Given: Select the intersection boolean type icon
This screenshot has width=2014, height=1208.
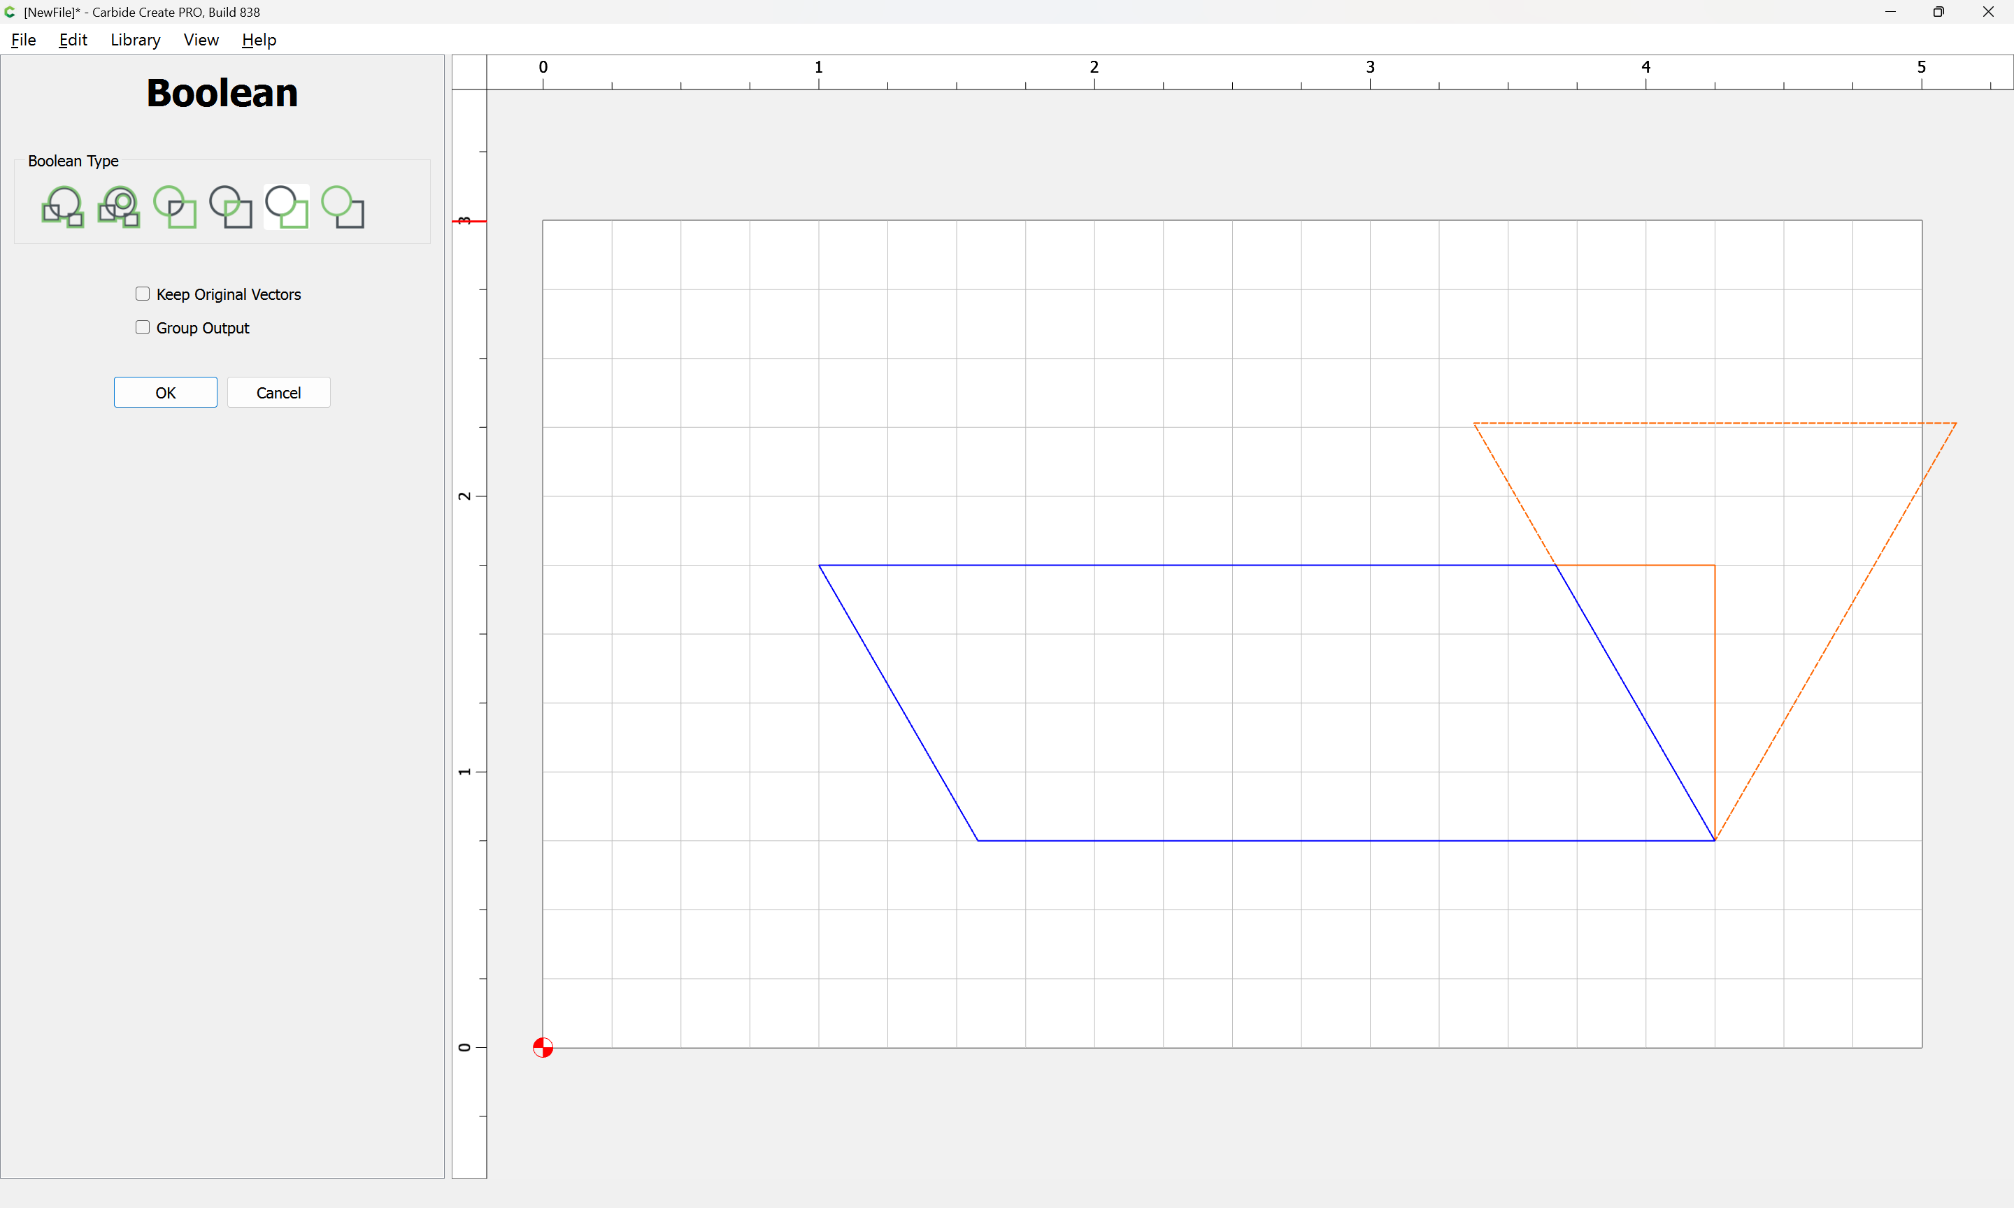Looking at the screenshot, I should pos(230,207).
